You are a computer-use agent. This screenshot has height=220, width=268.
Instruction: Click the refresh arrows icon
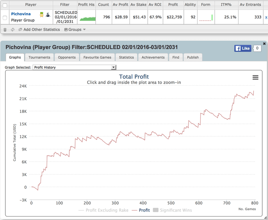click(x=13, y=30)
